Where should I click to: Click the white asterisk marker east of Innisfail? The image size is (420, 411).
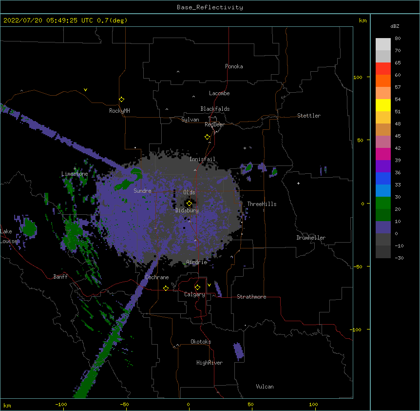pyautogui.click(x=245, y=148)
